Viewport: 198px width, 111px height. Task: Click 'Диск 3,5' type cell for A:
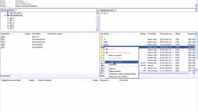(36, 37)
